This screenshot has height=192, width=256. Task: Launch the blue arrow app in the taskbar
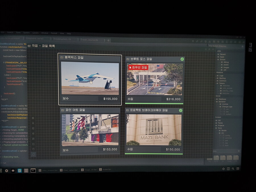(20, 171)
